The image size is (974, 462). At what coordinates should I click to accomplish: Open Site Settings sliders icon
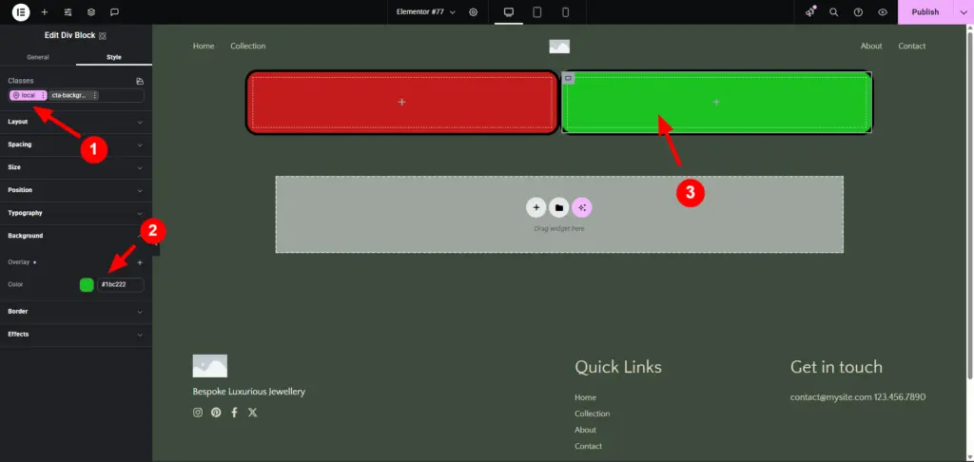(68, 11)
